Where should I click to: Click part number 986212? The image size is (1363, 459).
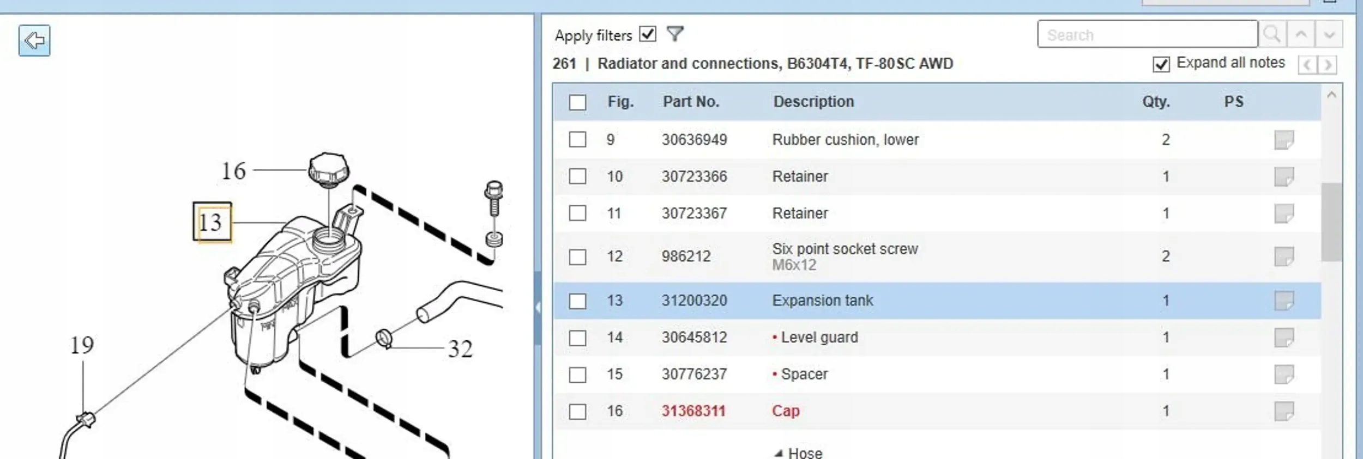(686, 256)
